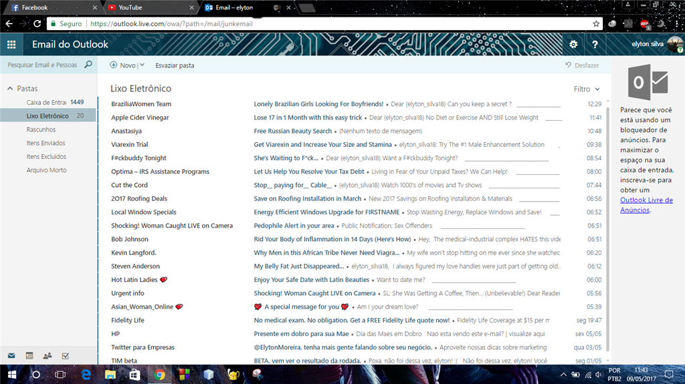This screenshot has width=685, height=384.
Task: Open the Filtro dropdown
Action: pyautogui.click(x=587, y=89)
